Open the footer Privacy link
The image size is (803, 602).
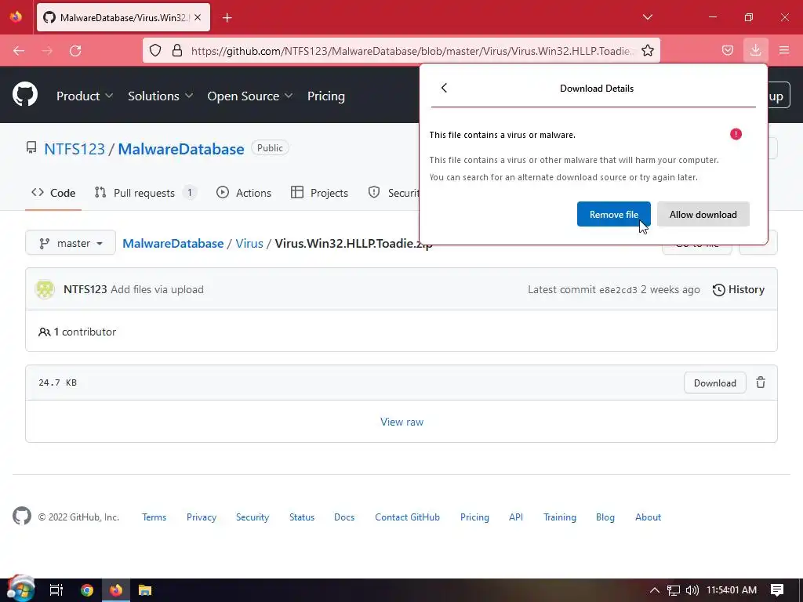[x=202, y=517]
